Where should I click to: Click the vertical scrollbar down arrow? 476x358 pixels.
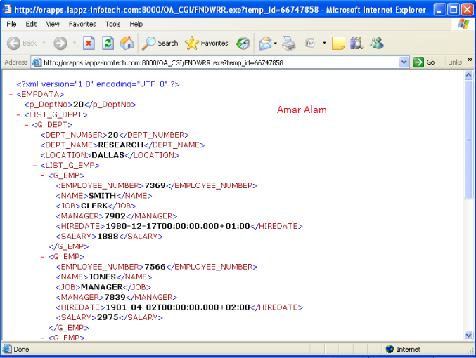[x=468, y=336]
